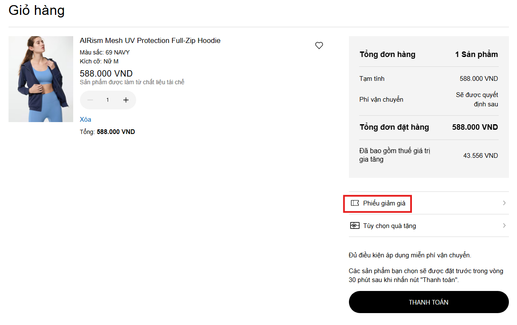
Task: Click the gift box icon
Action: pyautogui.click(x=355, y=226)
